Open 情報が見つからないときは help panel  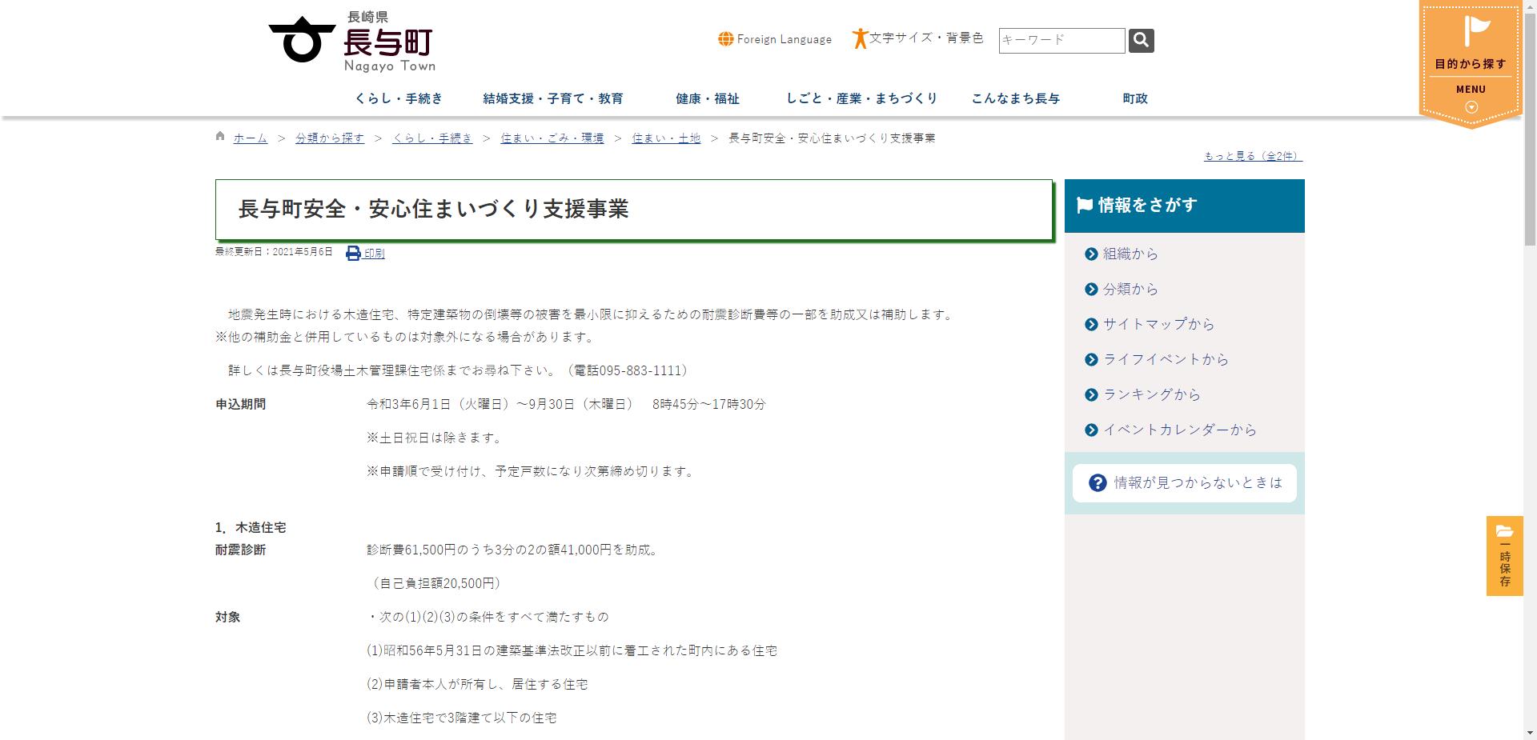click(1183, 482)
